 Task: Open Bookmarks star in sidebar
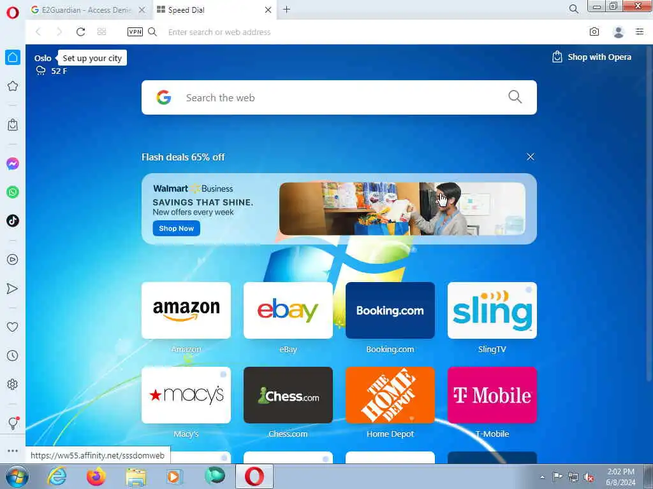click(x=13, y=86)
